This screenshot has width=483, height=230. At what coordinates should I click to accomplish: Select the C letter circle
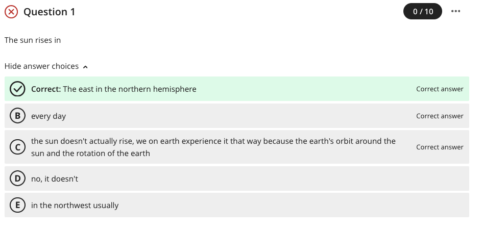point(18,147)
